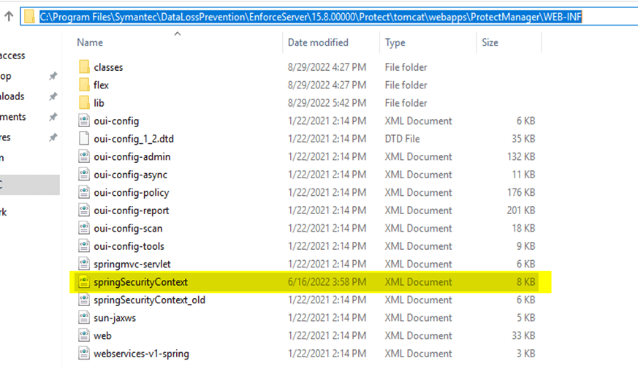Sort files by Type column header

pos(395,43)
